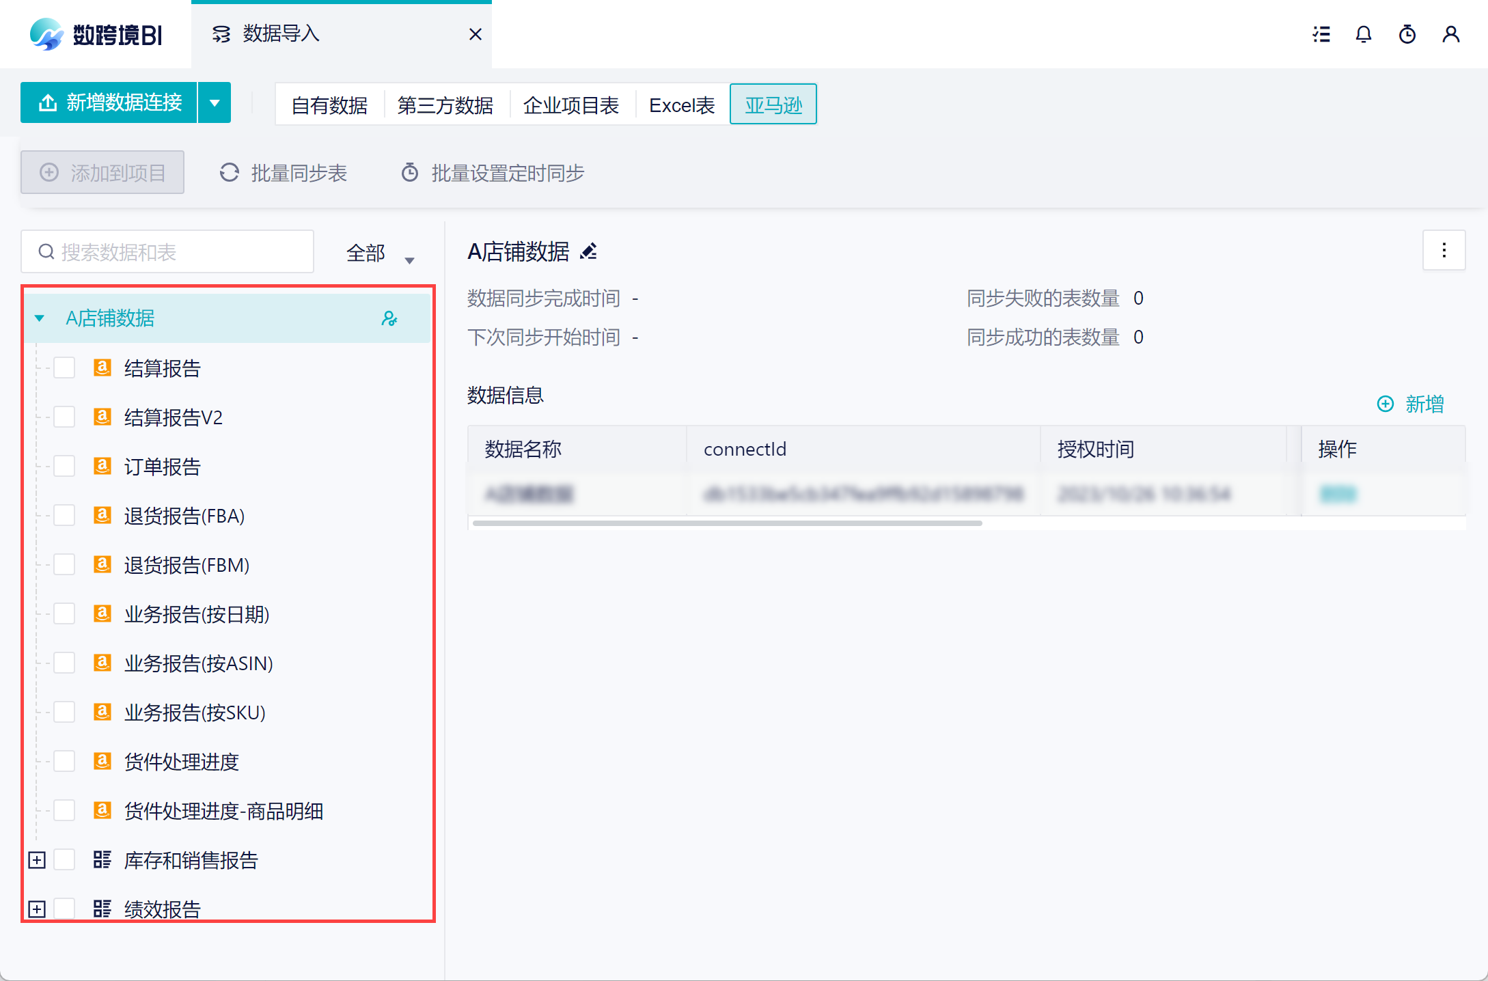The image size is (1488, 981).
Task: Expand the 库存和销售报告 tree node
Action: coord(37,860)
